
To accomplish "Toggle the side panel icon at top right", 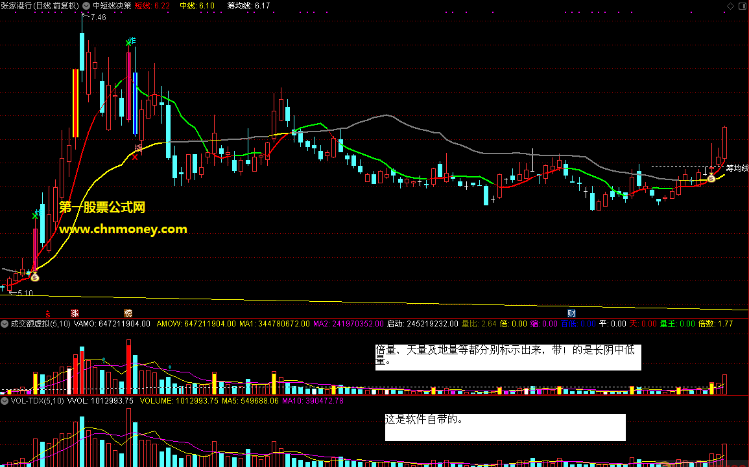I will pos(743,6).
